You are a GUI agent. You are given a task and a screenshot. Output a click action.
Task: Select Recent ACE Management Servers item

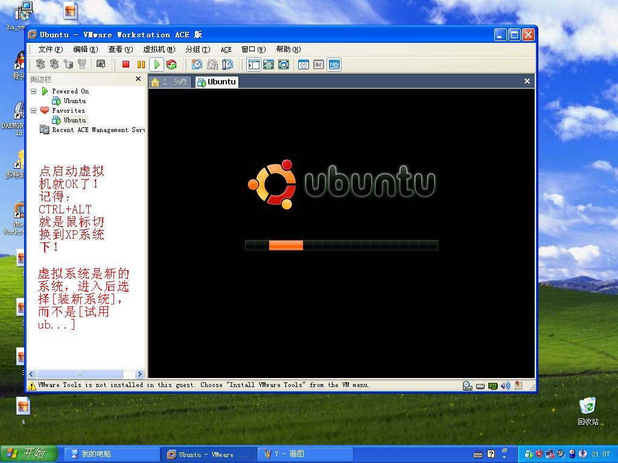pos(98,130)
